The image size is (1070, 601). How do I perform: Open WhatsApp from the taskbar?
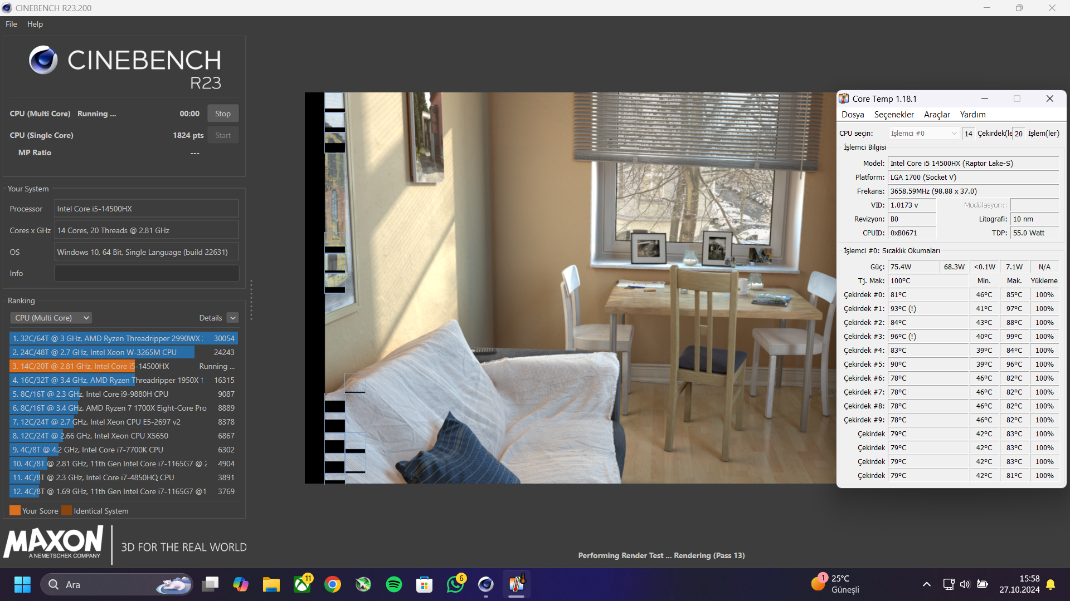click(x=455, y=584)
